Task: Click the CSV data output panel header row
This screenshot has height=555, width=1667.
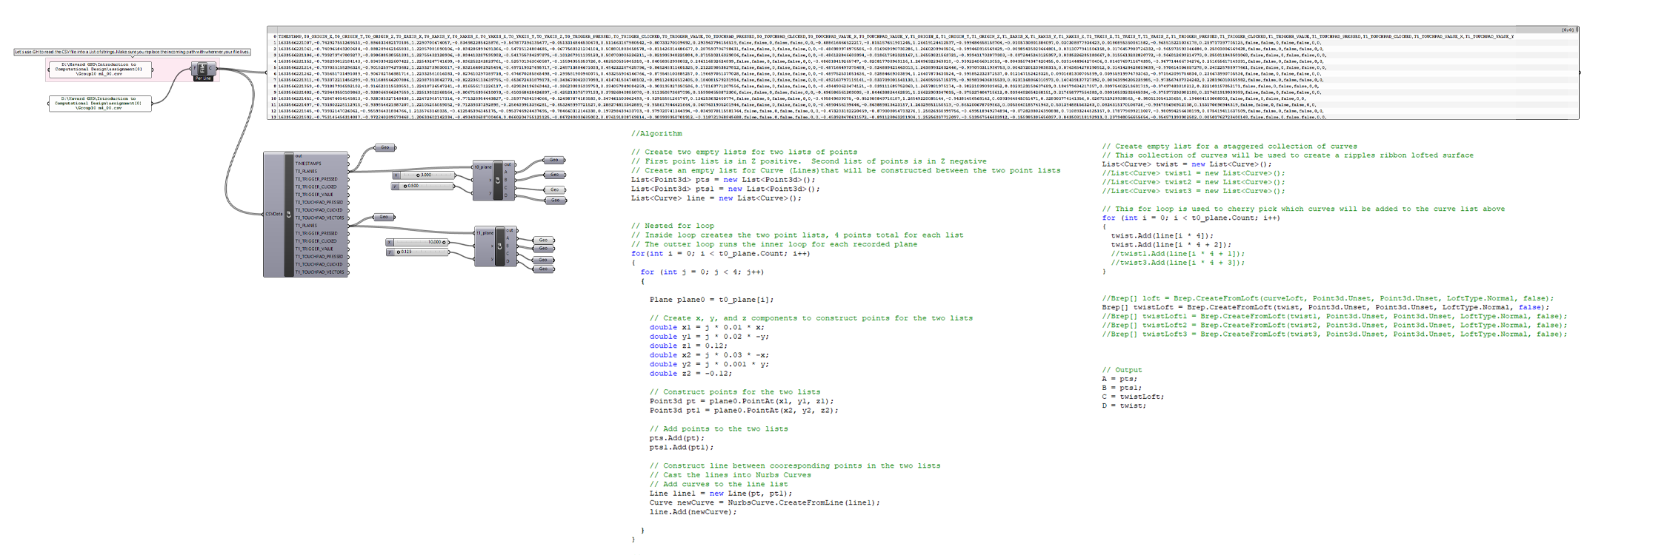Action: coord(922,36)
